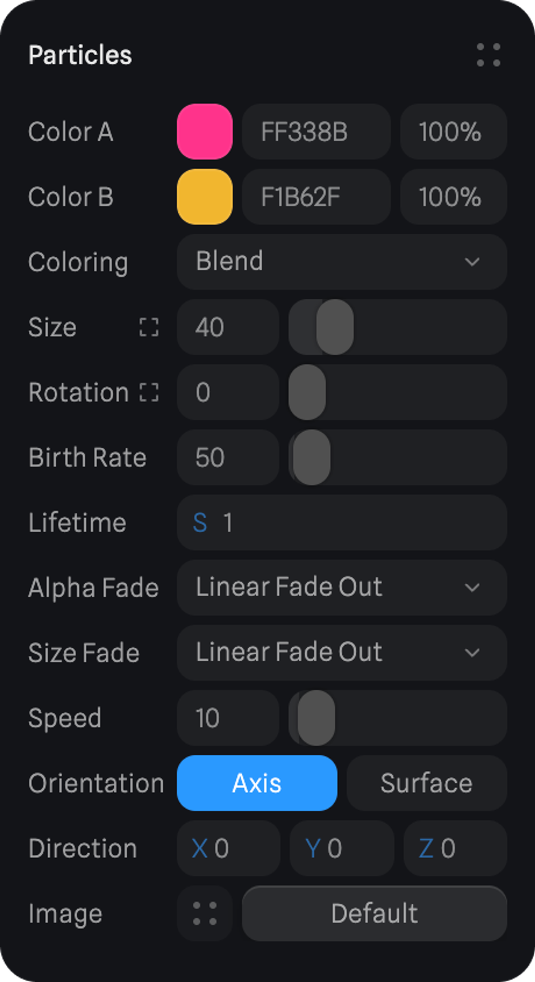
Task: Click the Color A hex field FF338B
Action: [316, 132]
